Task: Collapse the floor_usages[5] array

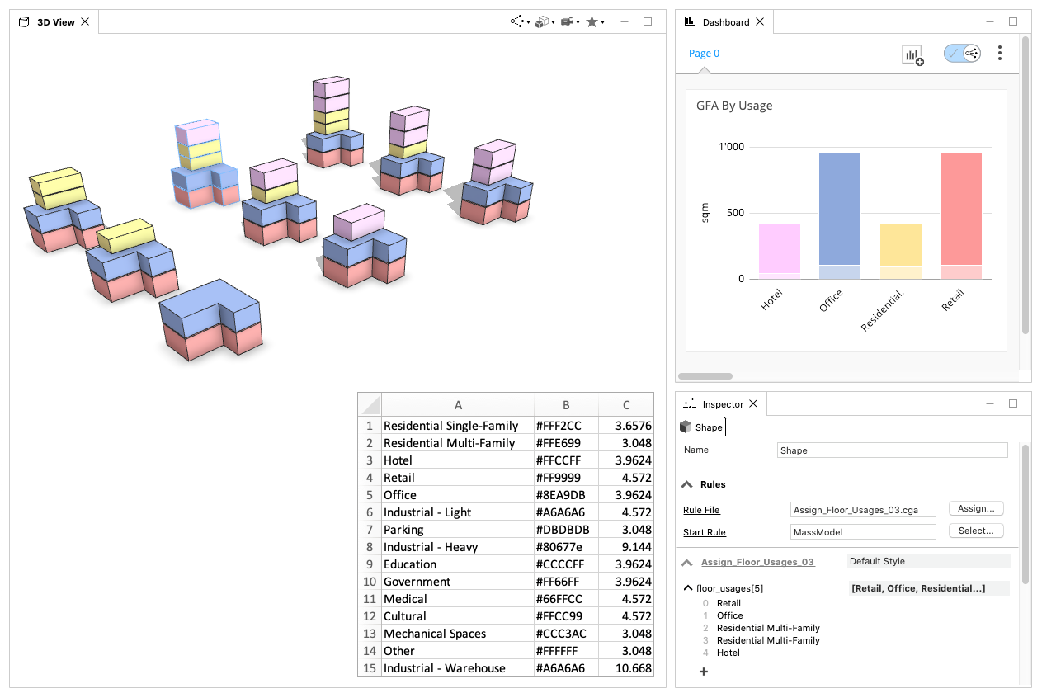Action: tap(689, 588)
